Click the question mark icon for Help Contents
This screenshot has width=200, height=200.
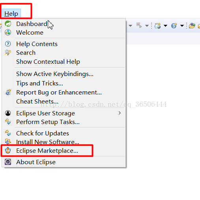8,44
